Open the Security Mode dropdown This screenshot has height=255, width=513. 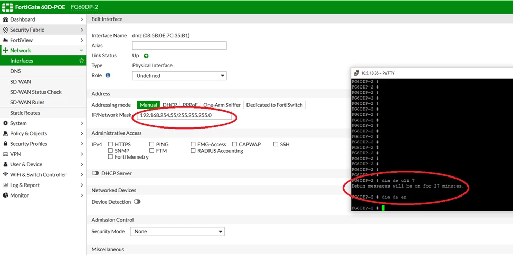pos(177,231)
